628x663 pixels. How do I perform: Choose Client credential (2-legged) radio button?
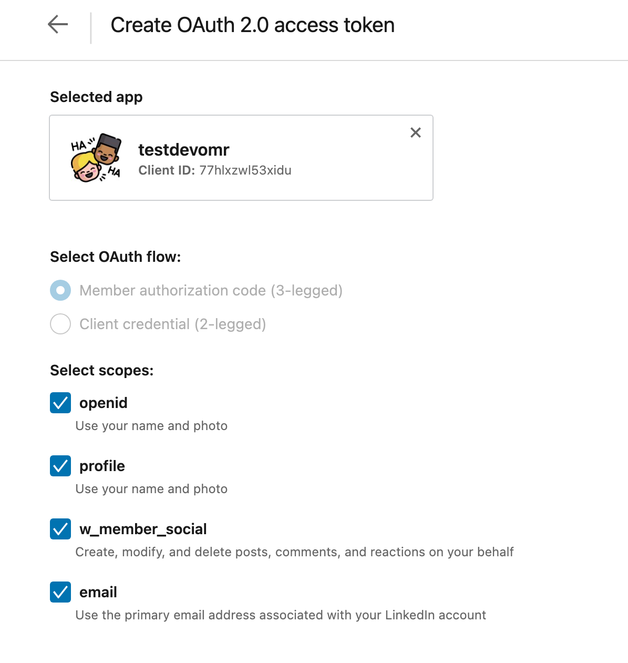pos(60,324)
